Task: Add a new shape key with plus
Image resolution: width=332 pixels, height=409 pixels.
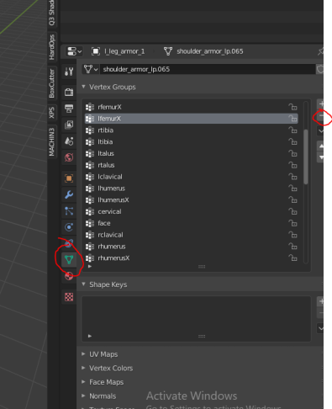Action: point(321,301)
